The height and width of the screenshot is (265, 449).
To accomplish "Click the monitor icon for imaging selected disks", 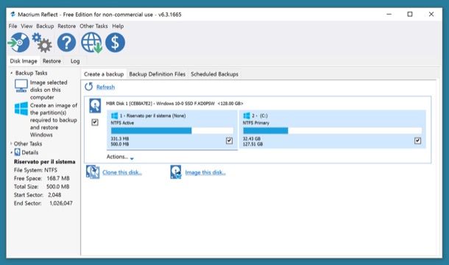I will (21, 86).
